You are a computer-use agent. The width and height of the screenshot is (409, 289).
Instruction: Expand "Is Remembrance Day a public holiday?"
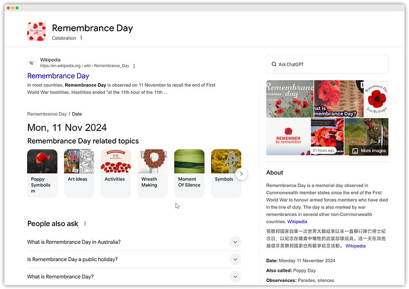click(134, 259)
